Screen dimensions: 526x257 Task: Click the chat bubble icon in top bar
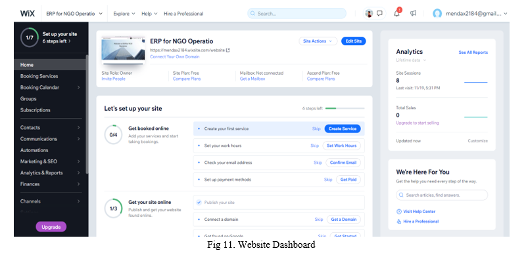[380, 13]
